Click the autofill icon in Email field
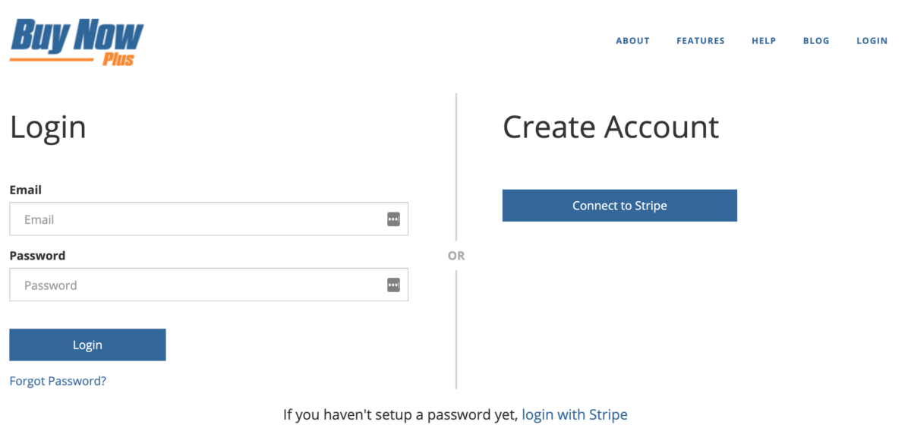Image resolution: width=911 pixels, height=447 pixels. (x=393, y=219)
